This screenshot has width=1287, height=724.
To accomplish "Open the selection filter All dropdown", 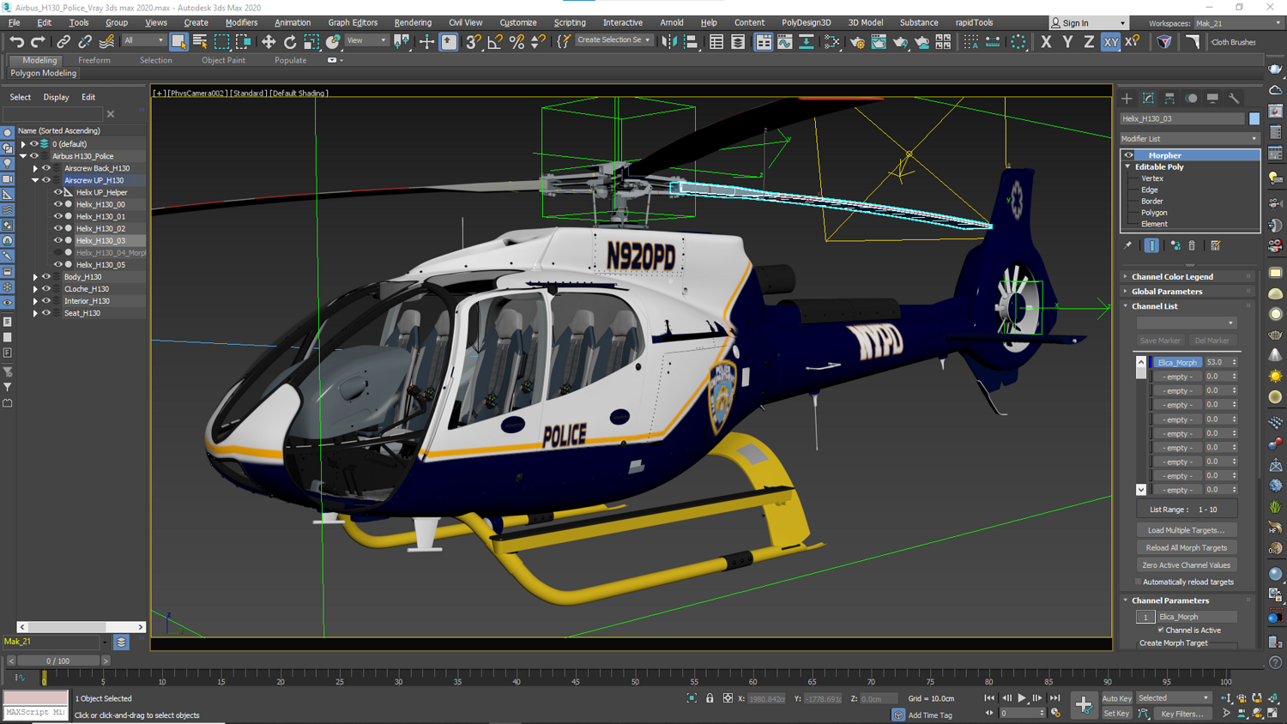I will (143, 40).
